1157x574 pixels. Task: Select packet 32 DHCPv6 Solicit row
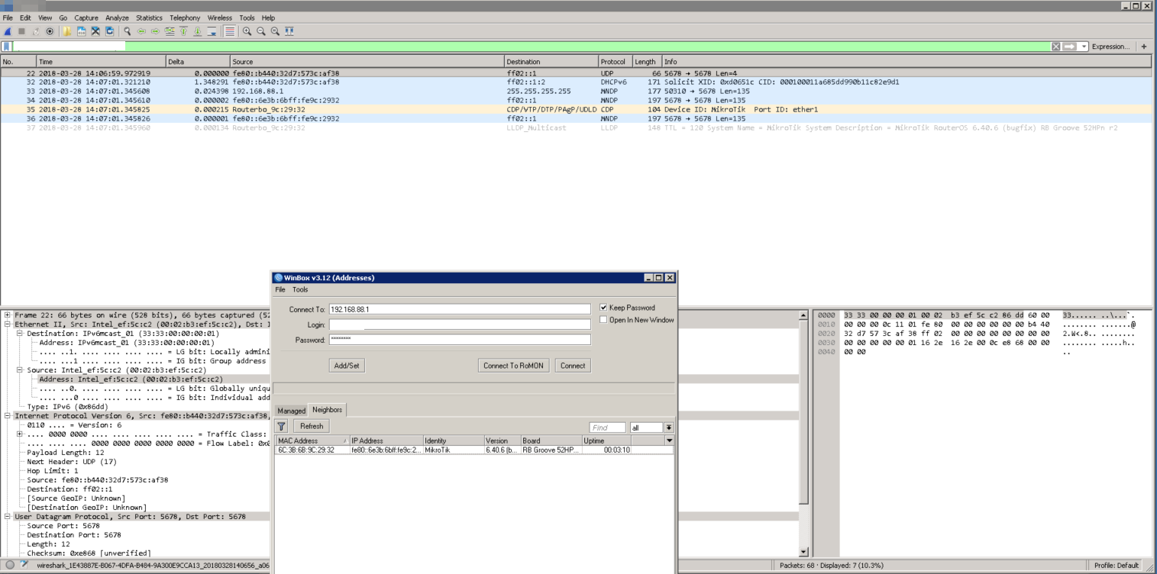576,82
